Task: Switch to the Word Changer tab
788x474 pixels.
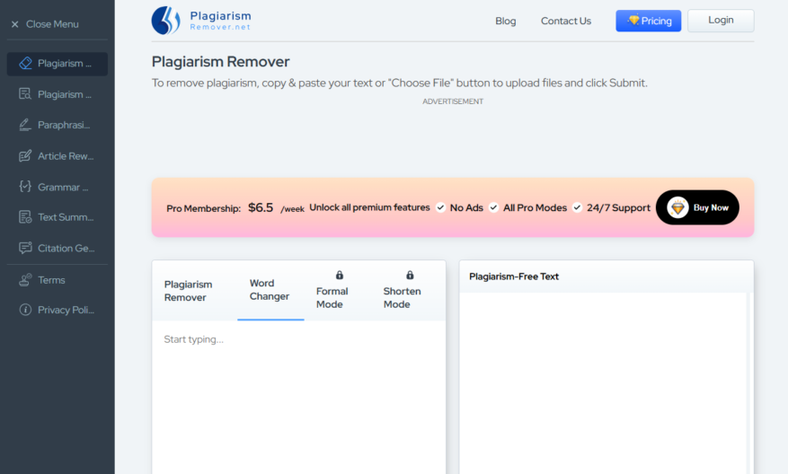Action: (270, 291)
